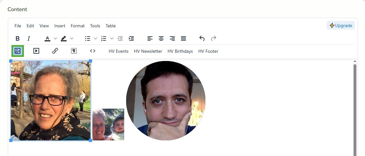Select the woman with glasses photo

(x=51, y=100)
